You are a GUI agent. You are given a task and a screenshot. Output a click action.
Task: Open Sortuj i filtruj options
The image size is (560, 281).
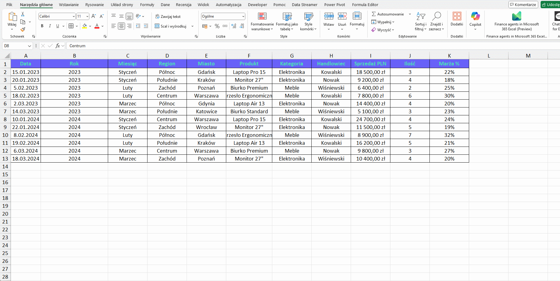click(x=420, y=22)
